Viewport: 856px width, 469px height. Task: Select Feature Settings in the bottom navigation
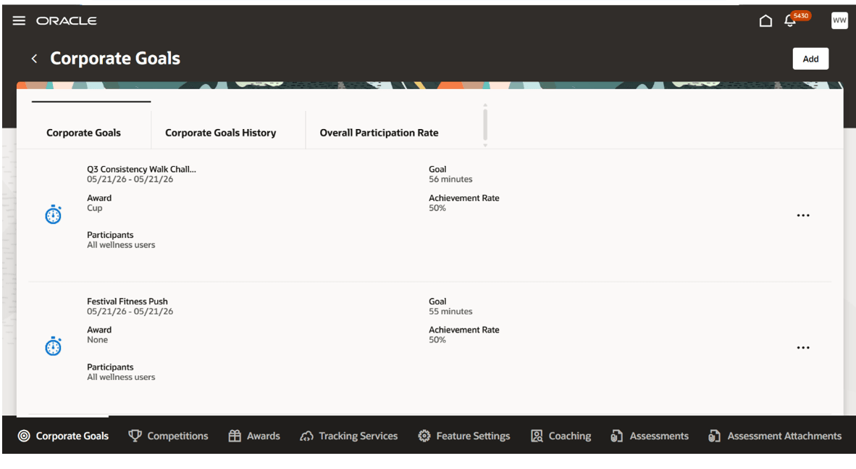pos(464,436)
